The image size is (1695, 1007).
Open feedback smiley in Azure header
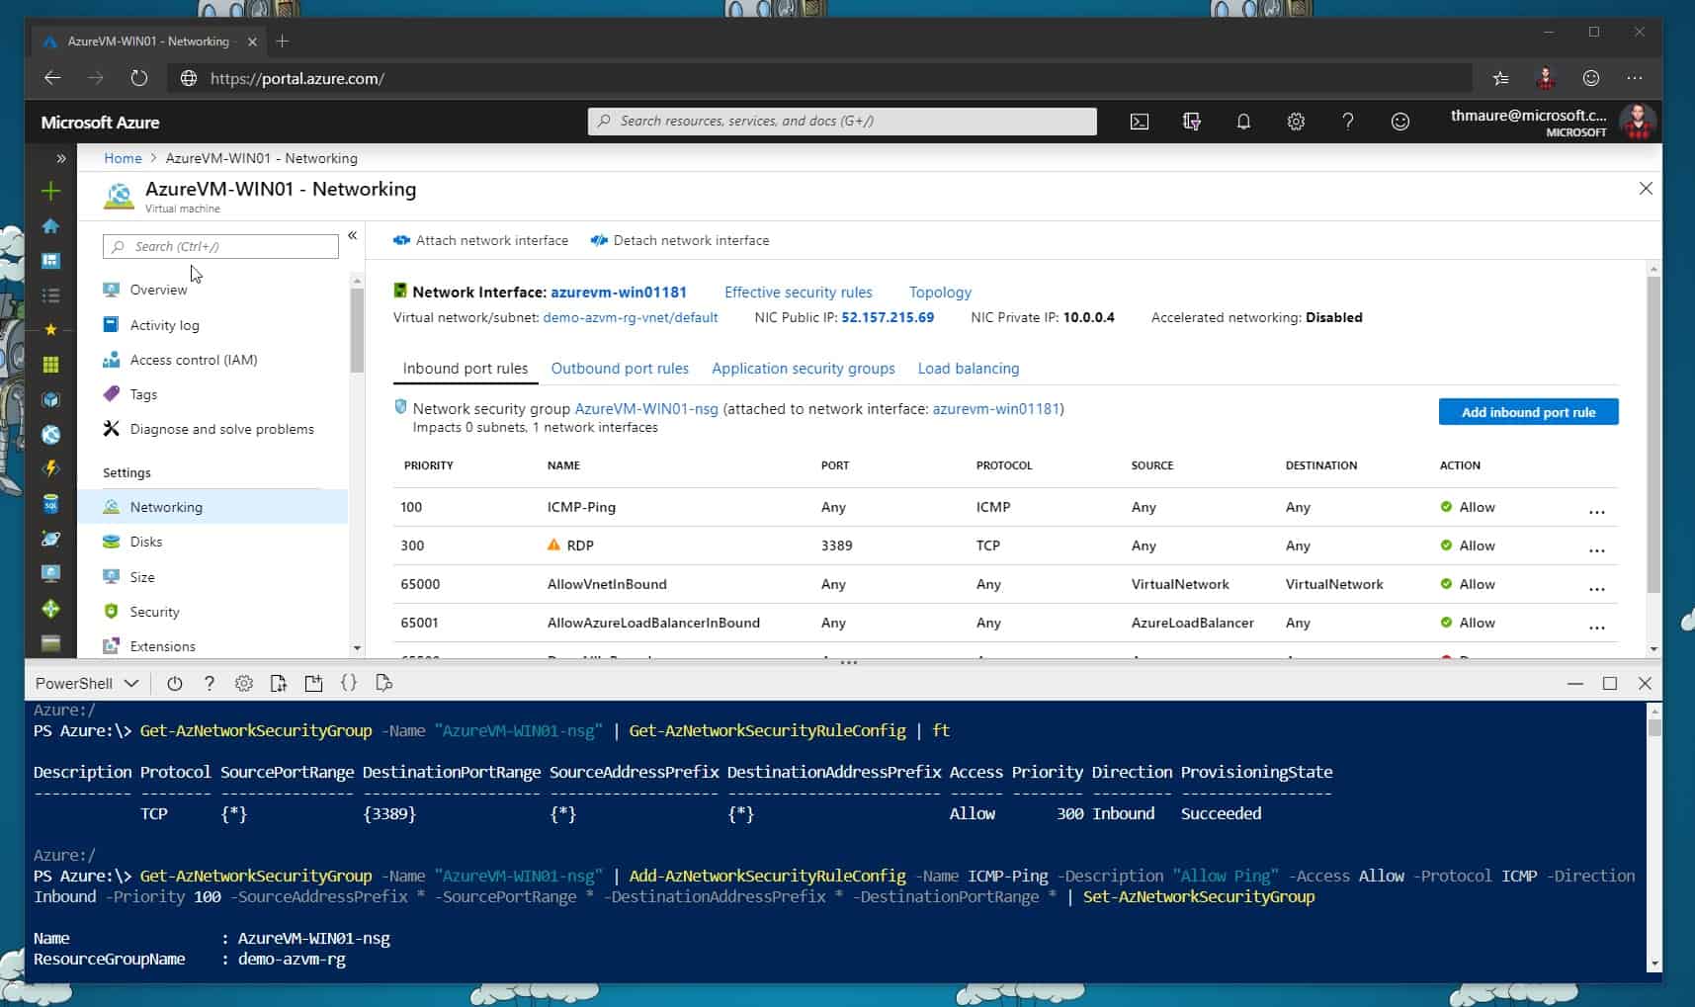pos(1399,122)
